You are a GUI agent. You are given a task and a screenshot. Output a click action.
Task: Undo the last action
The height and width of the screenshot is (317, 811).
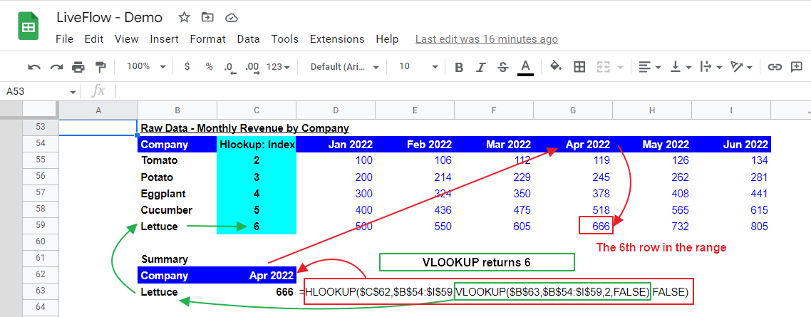click(x=34, y=67)
